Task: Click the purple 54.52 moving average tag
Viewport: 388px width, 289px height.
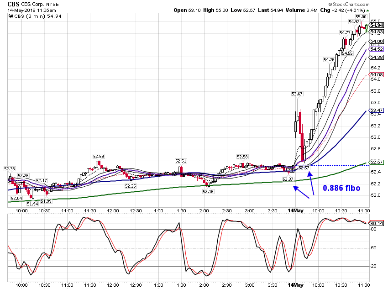Action: tap(377, 49)
